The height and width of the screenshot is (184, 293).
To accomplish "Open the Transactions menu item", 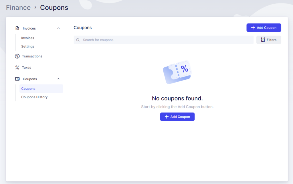I will pos(32,56).
